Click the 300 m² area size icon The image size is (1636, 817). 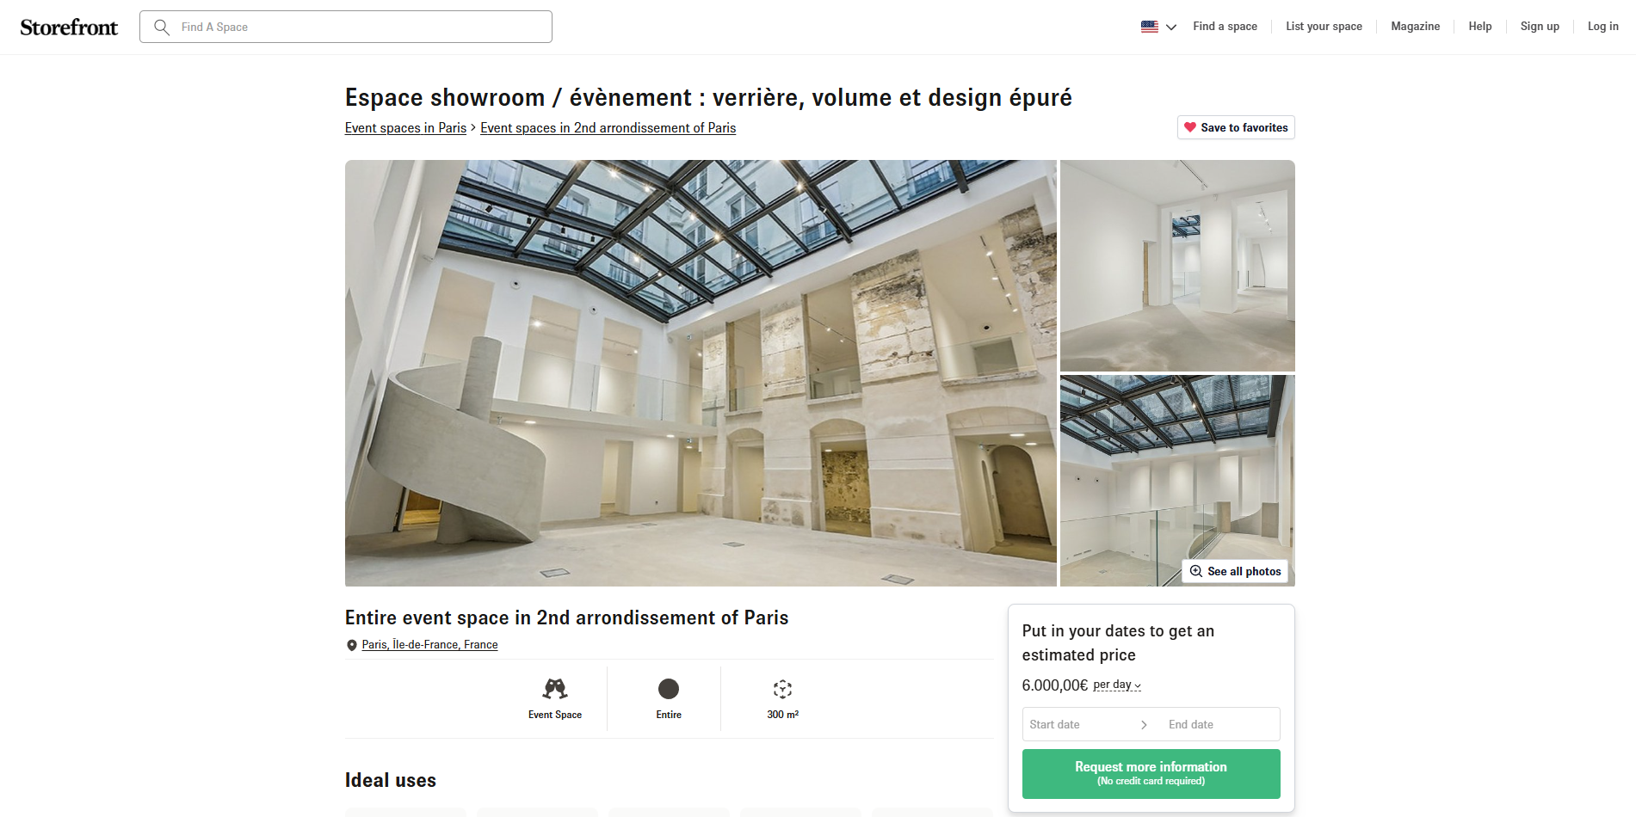point(782,689)
